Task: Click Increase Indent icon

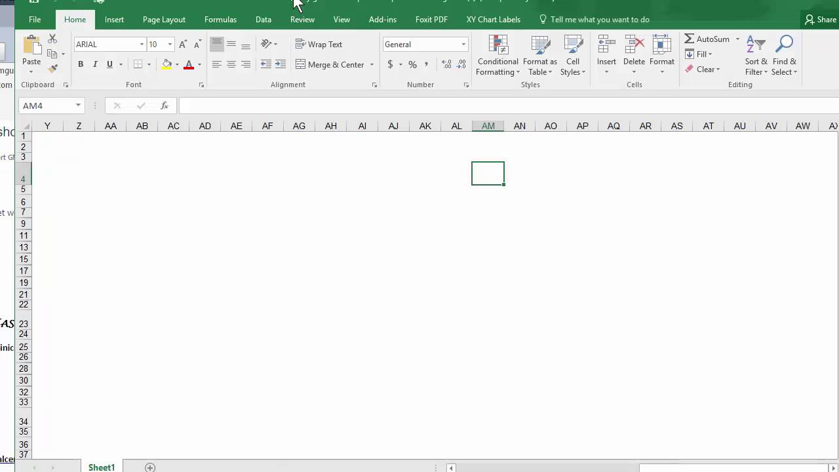Action: click(281, 64)
